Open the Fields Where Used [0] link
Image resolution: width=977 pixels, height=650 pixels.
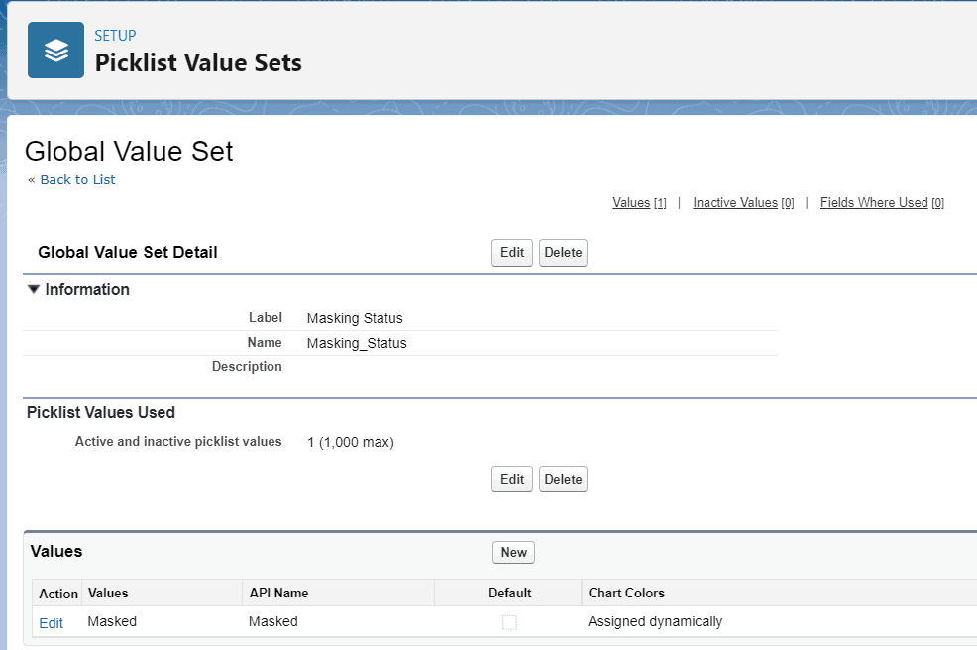pyautogui.click(x=874, y=203)
